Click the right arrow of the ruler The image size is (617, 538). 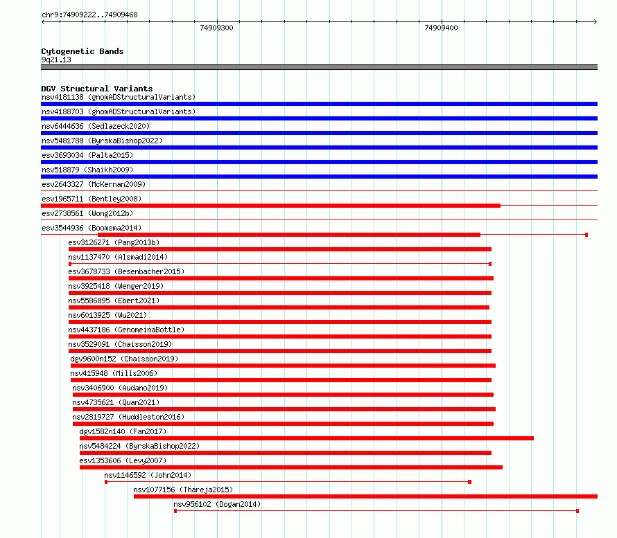596,22
